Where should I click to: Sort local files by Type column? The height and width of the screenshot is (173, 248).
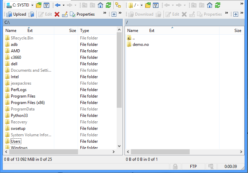[97, 31]
